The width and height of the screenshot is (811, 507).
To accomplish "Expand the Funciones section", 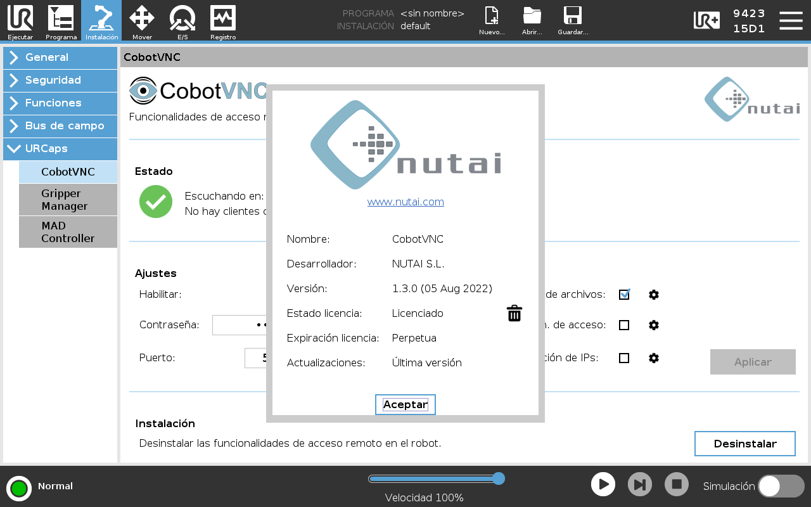I will point(60,103).
